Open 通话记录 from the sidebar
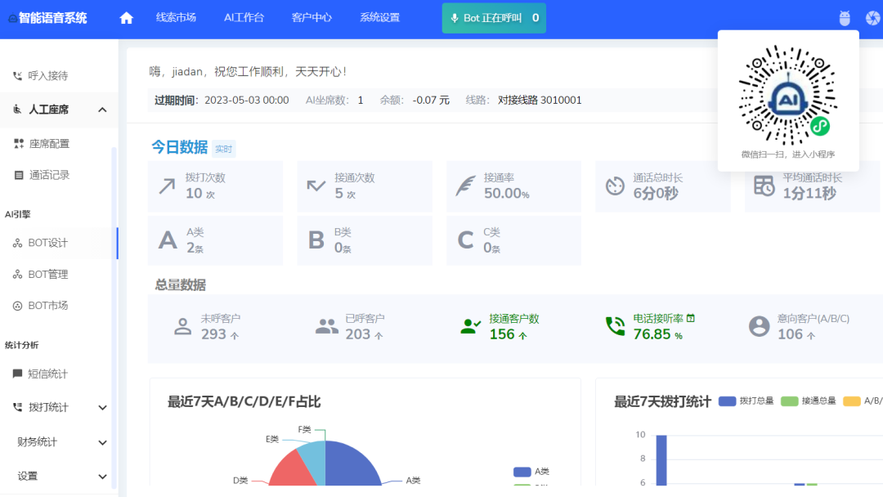This screenshot has height=497, width=883. [x=49, y=174]
